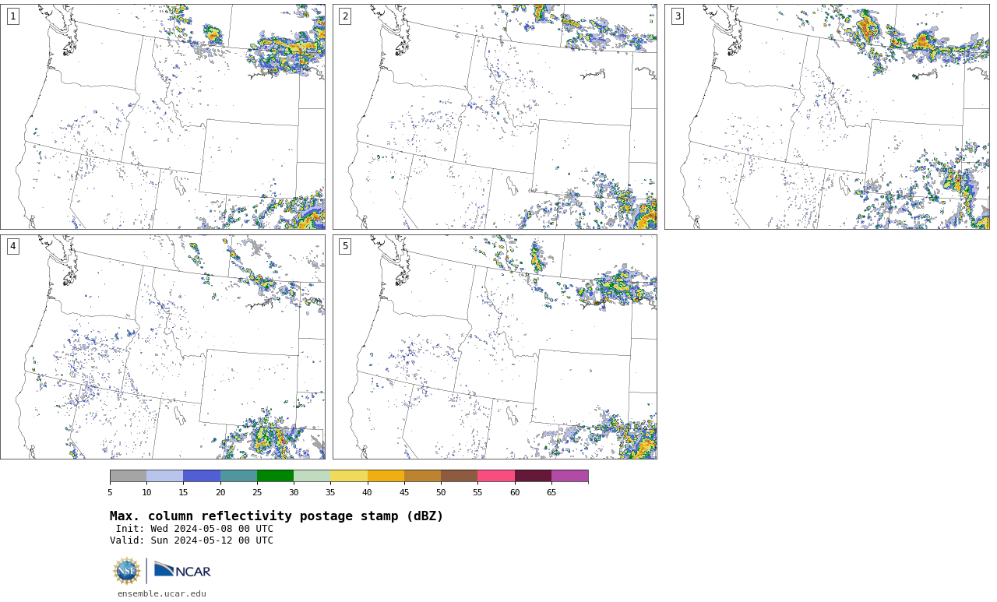Click the 'Valid: Sun 2024-05-12 00 UTC' line
Viewport: 997px width, 602px height.
pyautogui.click(x=192, y=540)
